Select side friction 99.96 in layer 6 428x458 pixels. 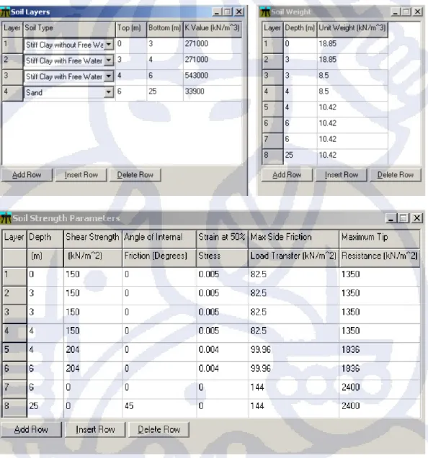click(x=294, y=370)
